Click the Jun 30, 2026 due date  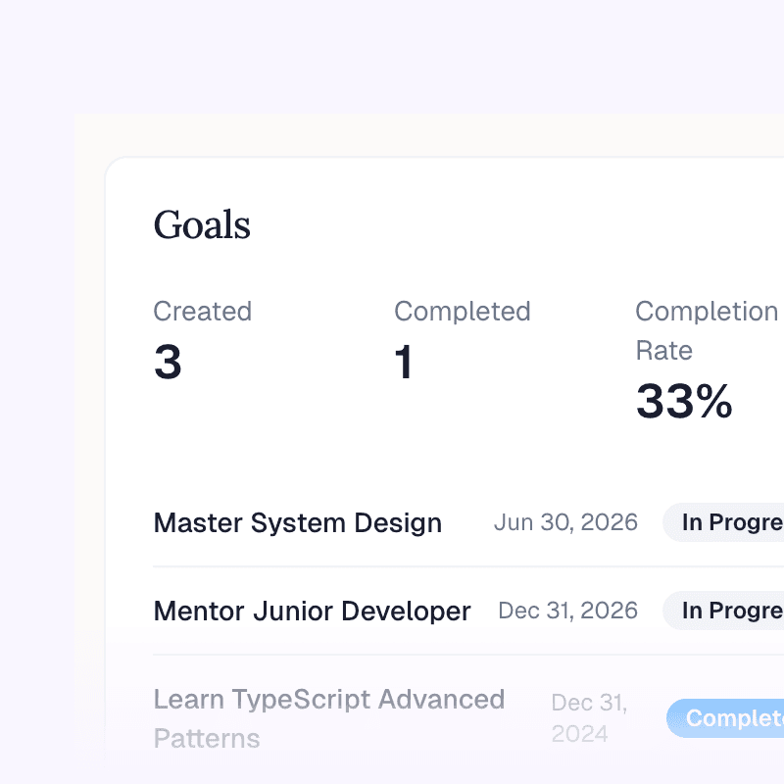point(565,522)
